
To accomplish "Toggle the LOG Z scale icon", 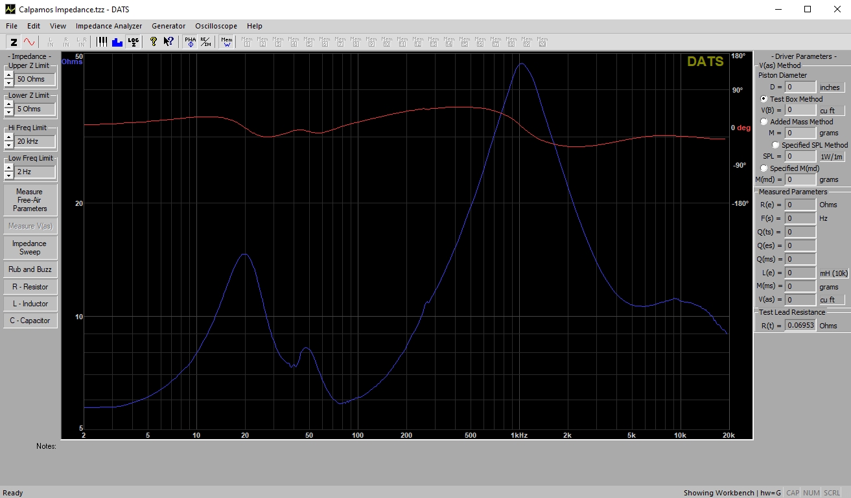I will click(x=133, y=41).
